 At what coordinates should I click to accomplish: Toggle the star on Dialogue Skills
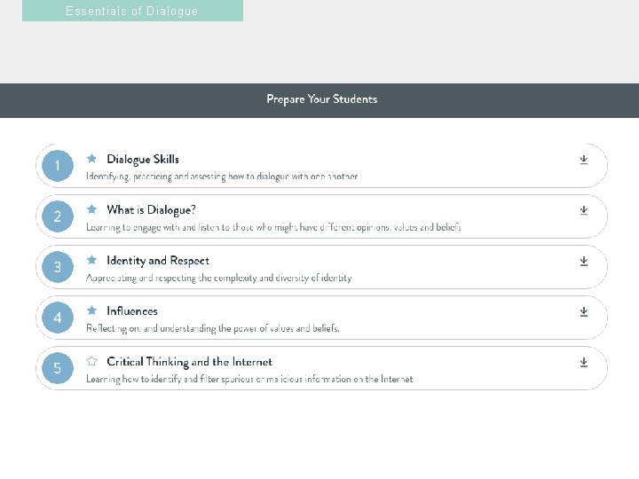click(x=91, y=159)
